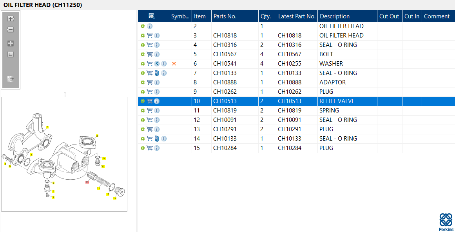455x232 pixels.
Task: Click the list export arrow icon
Action: pos(11,79)
